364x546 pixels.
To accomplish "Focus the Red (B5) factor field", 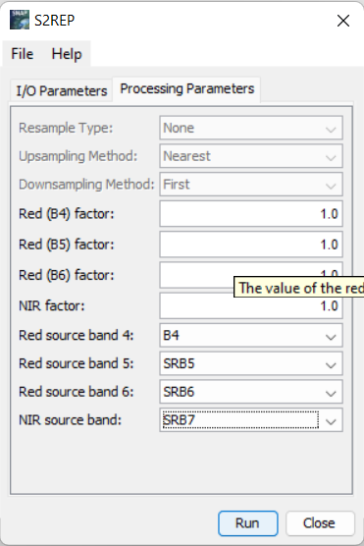I will click(251, 245).
